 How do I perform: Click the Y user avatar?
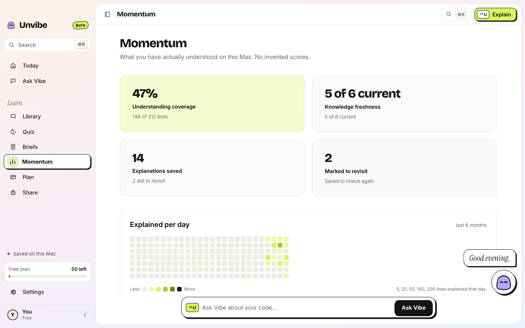tap(13, 315)
